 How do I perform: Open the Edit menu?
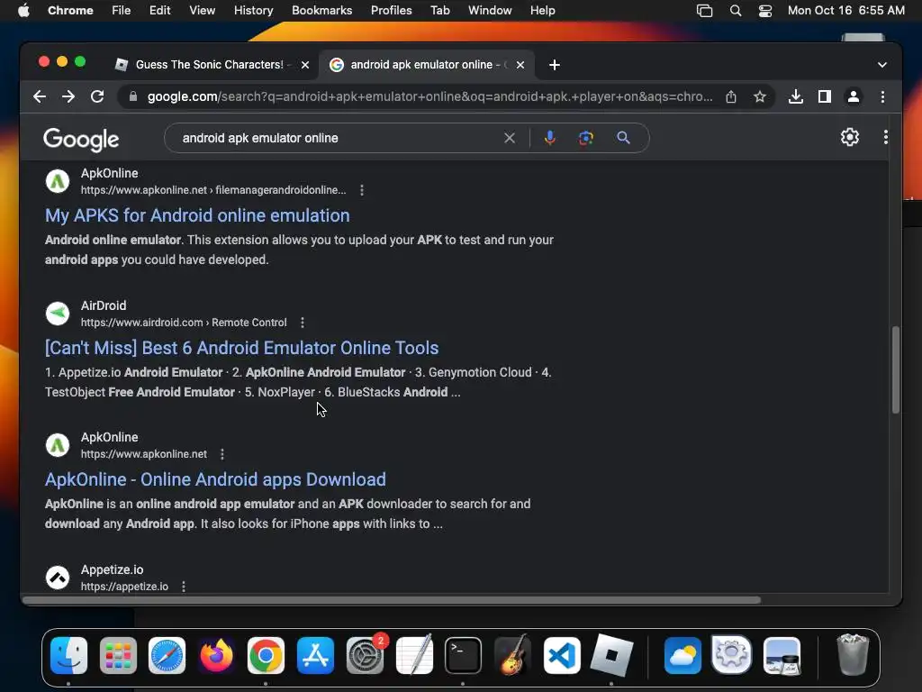(159, 11)
